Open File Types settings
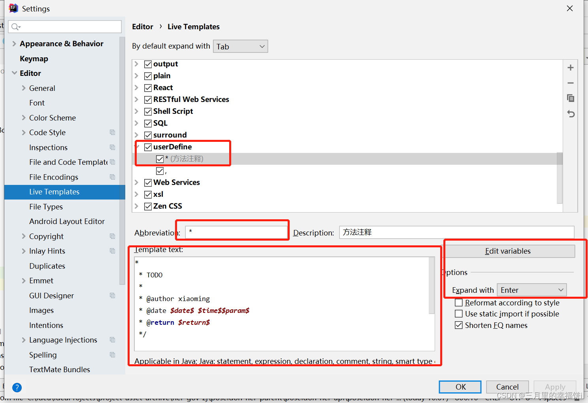Screen dimensions: 588x403 (46, 207)
